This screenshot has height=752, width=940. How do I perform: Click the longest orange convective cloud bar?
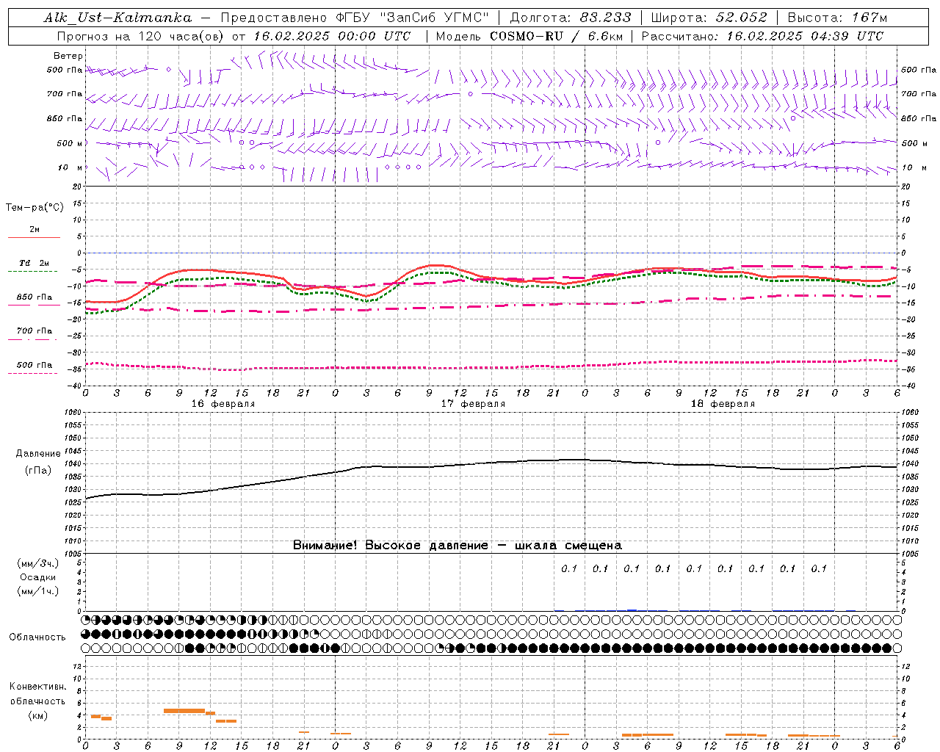tap(184, 711)
